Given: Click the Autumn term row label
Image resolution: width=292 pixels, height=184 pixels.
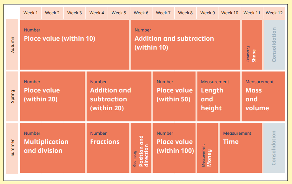Looking at the screenshot, I should [13, 44].
